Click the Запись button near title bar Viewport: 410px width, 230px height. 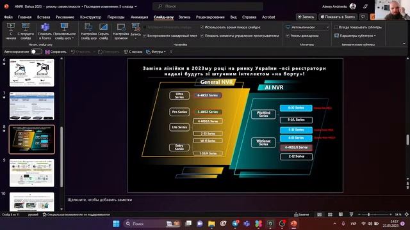[306, 17]
